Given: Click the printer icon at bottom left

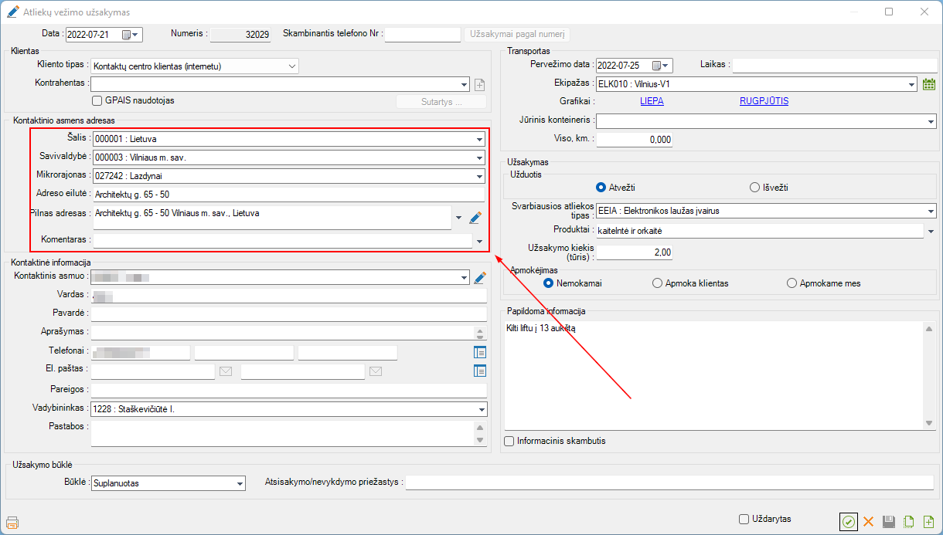Looking at the screenshot, I should [12, 522].
